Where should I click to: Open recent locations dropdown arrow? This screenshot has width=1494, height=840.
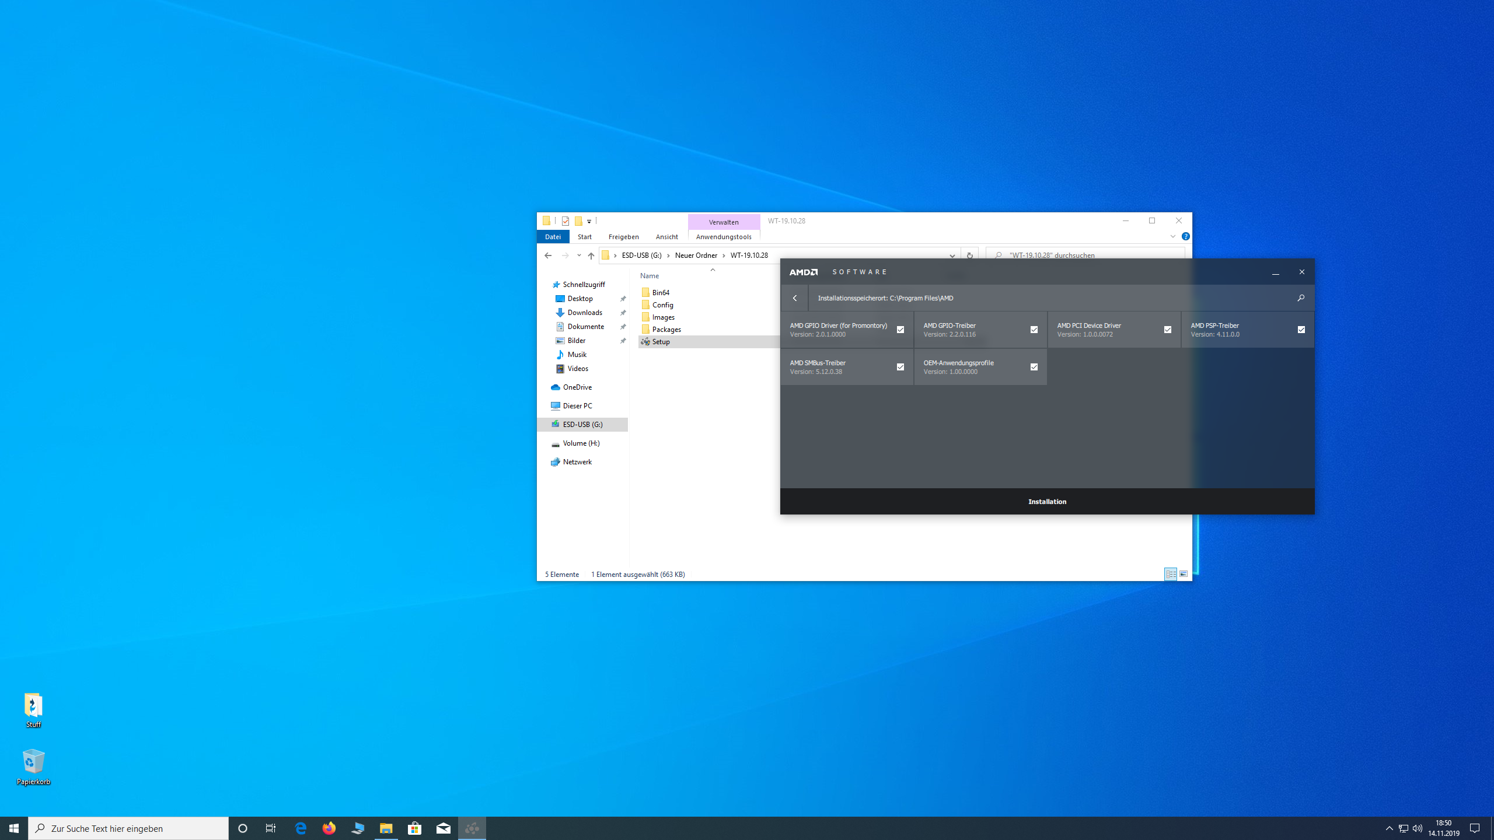(579, 256)
